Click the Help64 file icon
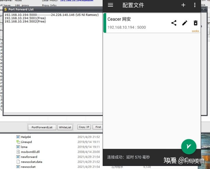 point(18,137)
